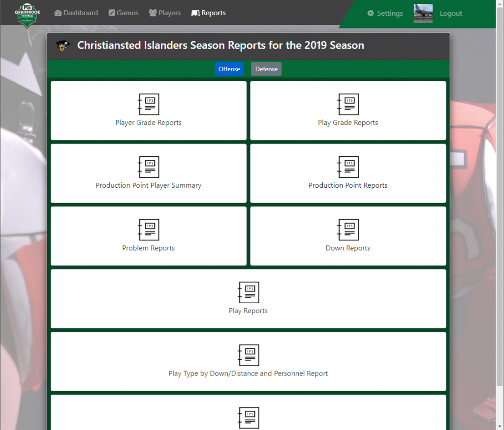Navigate to the Players page
Screen dimensions: 504x430
[x=164, y=13]
